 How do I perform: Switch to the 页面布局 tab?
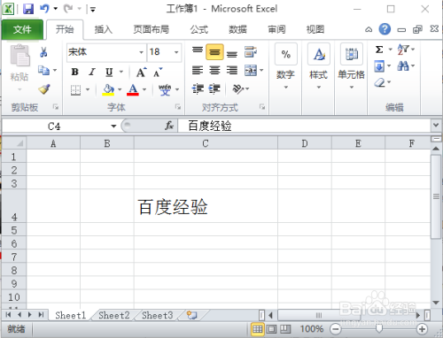pos(151,29)
